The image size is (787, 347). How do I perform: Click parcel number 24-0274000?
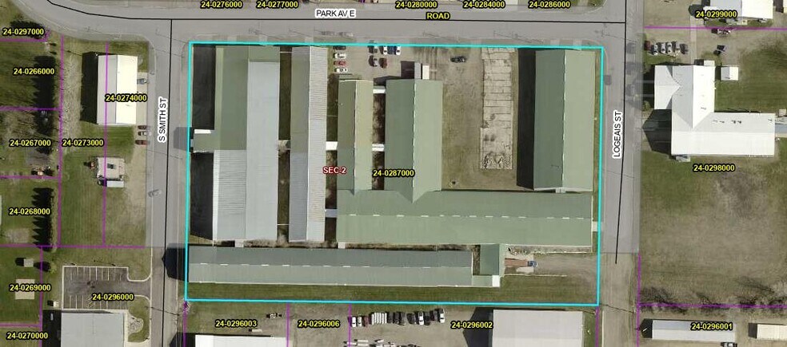tap(126, 98)
